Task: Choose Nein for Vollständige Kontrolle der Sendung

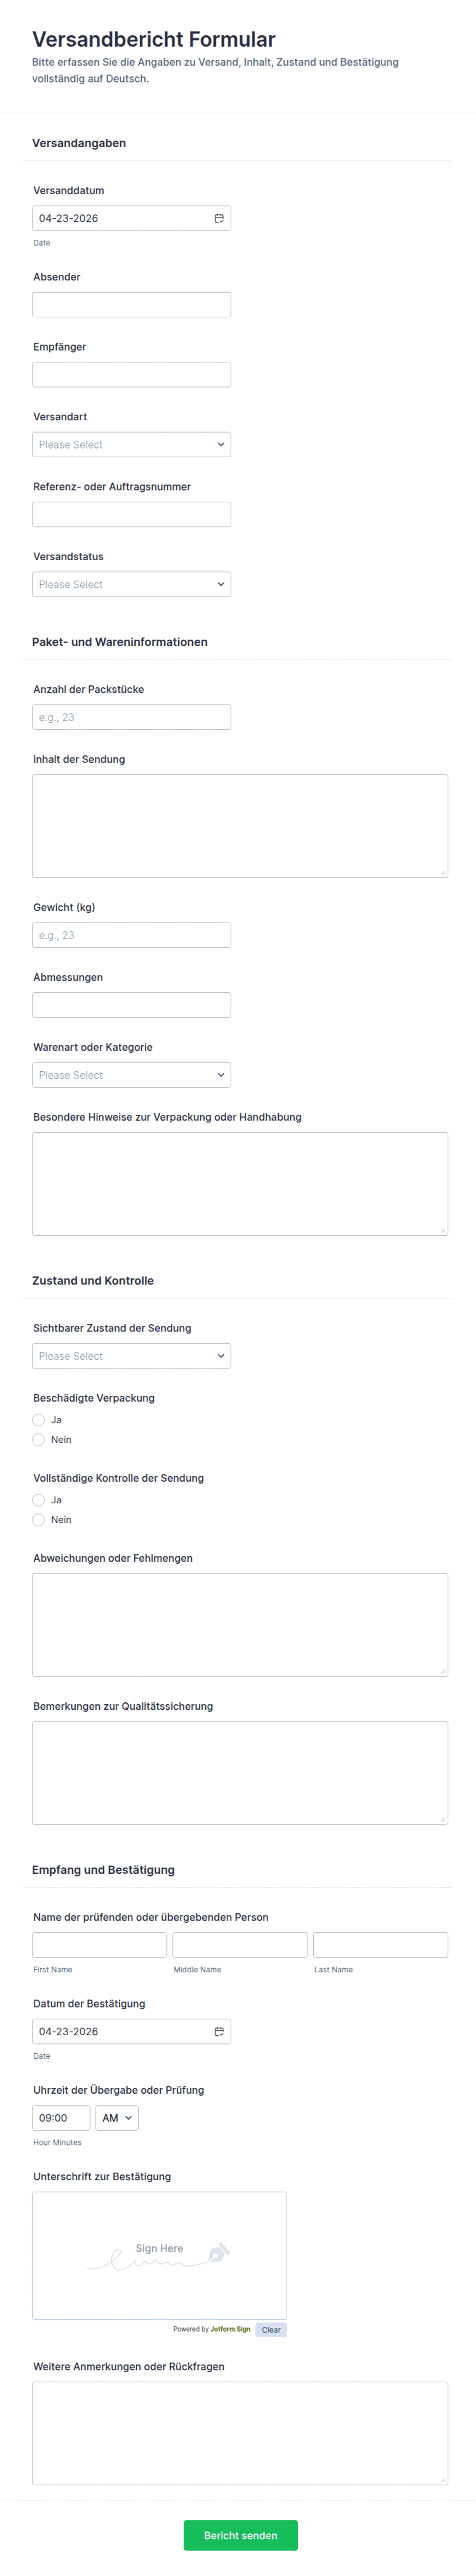Action: 39,1520
